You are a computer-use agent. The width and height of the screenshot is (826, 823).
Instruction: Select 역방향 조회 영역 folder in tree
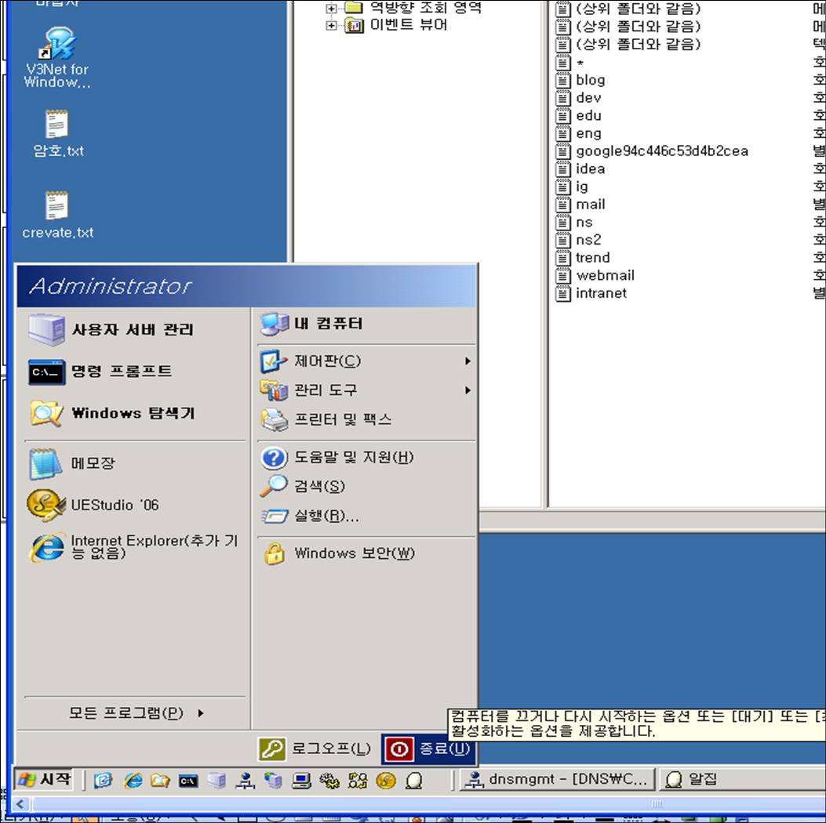426,7
